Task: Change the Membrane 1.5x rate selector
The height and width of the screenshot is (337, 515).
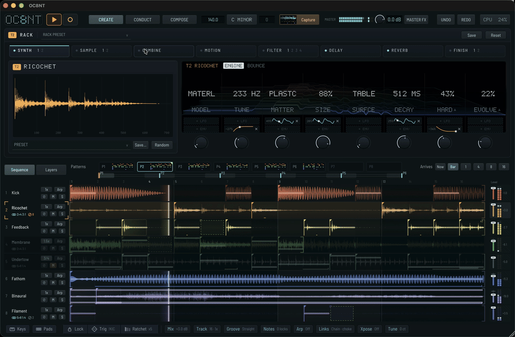Action: coord(47,241)
